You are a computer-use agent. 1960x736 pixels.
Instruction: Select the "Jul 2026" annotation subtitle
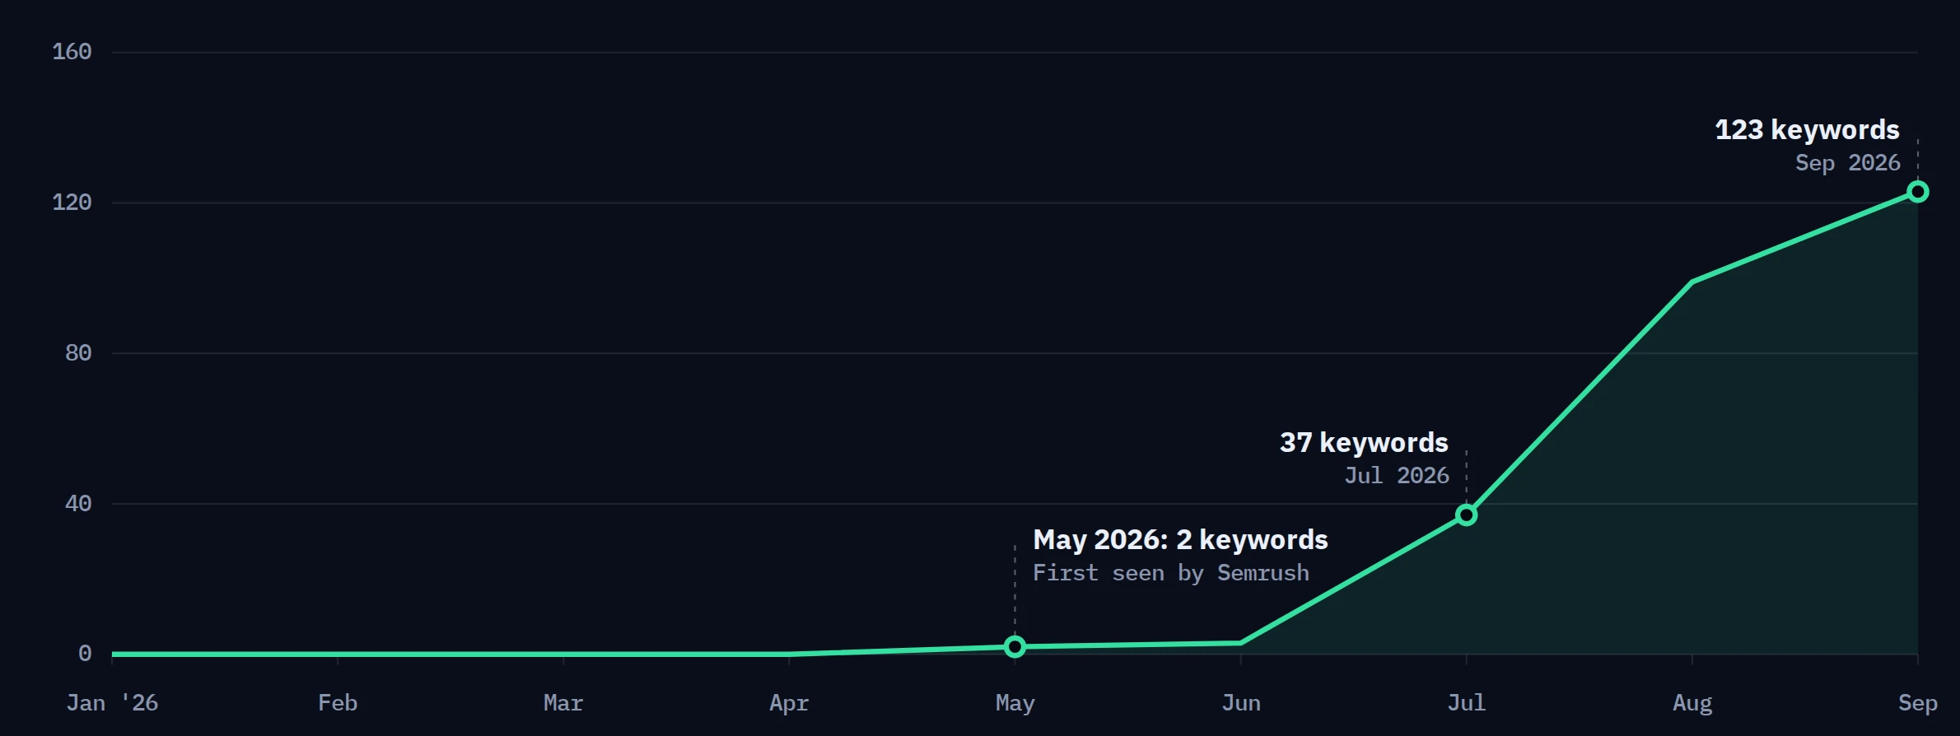1397,476
